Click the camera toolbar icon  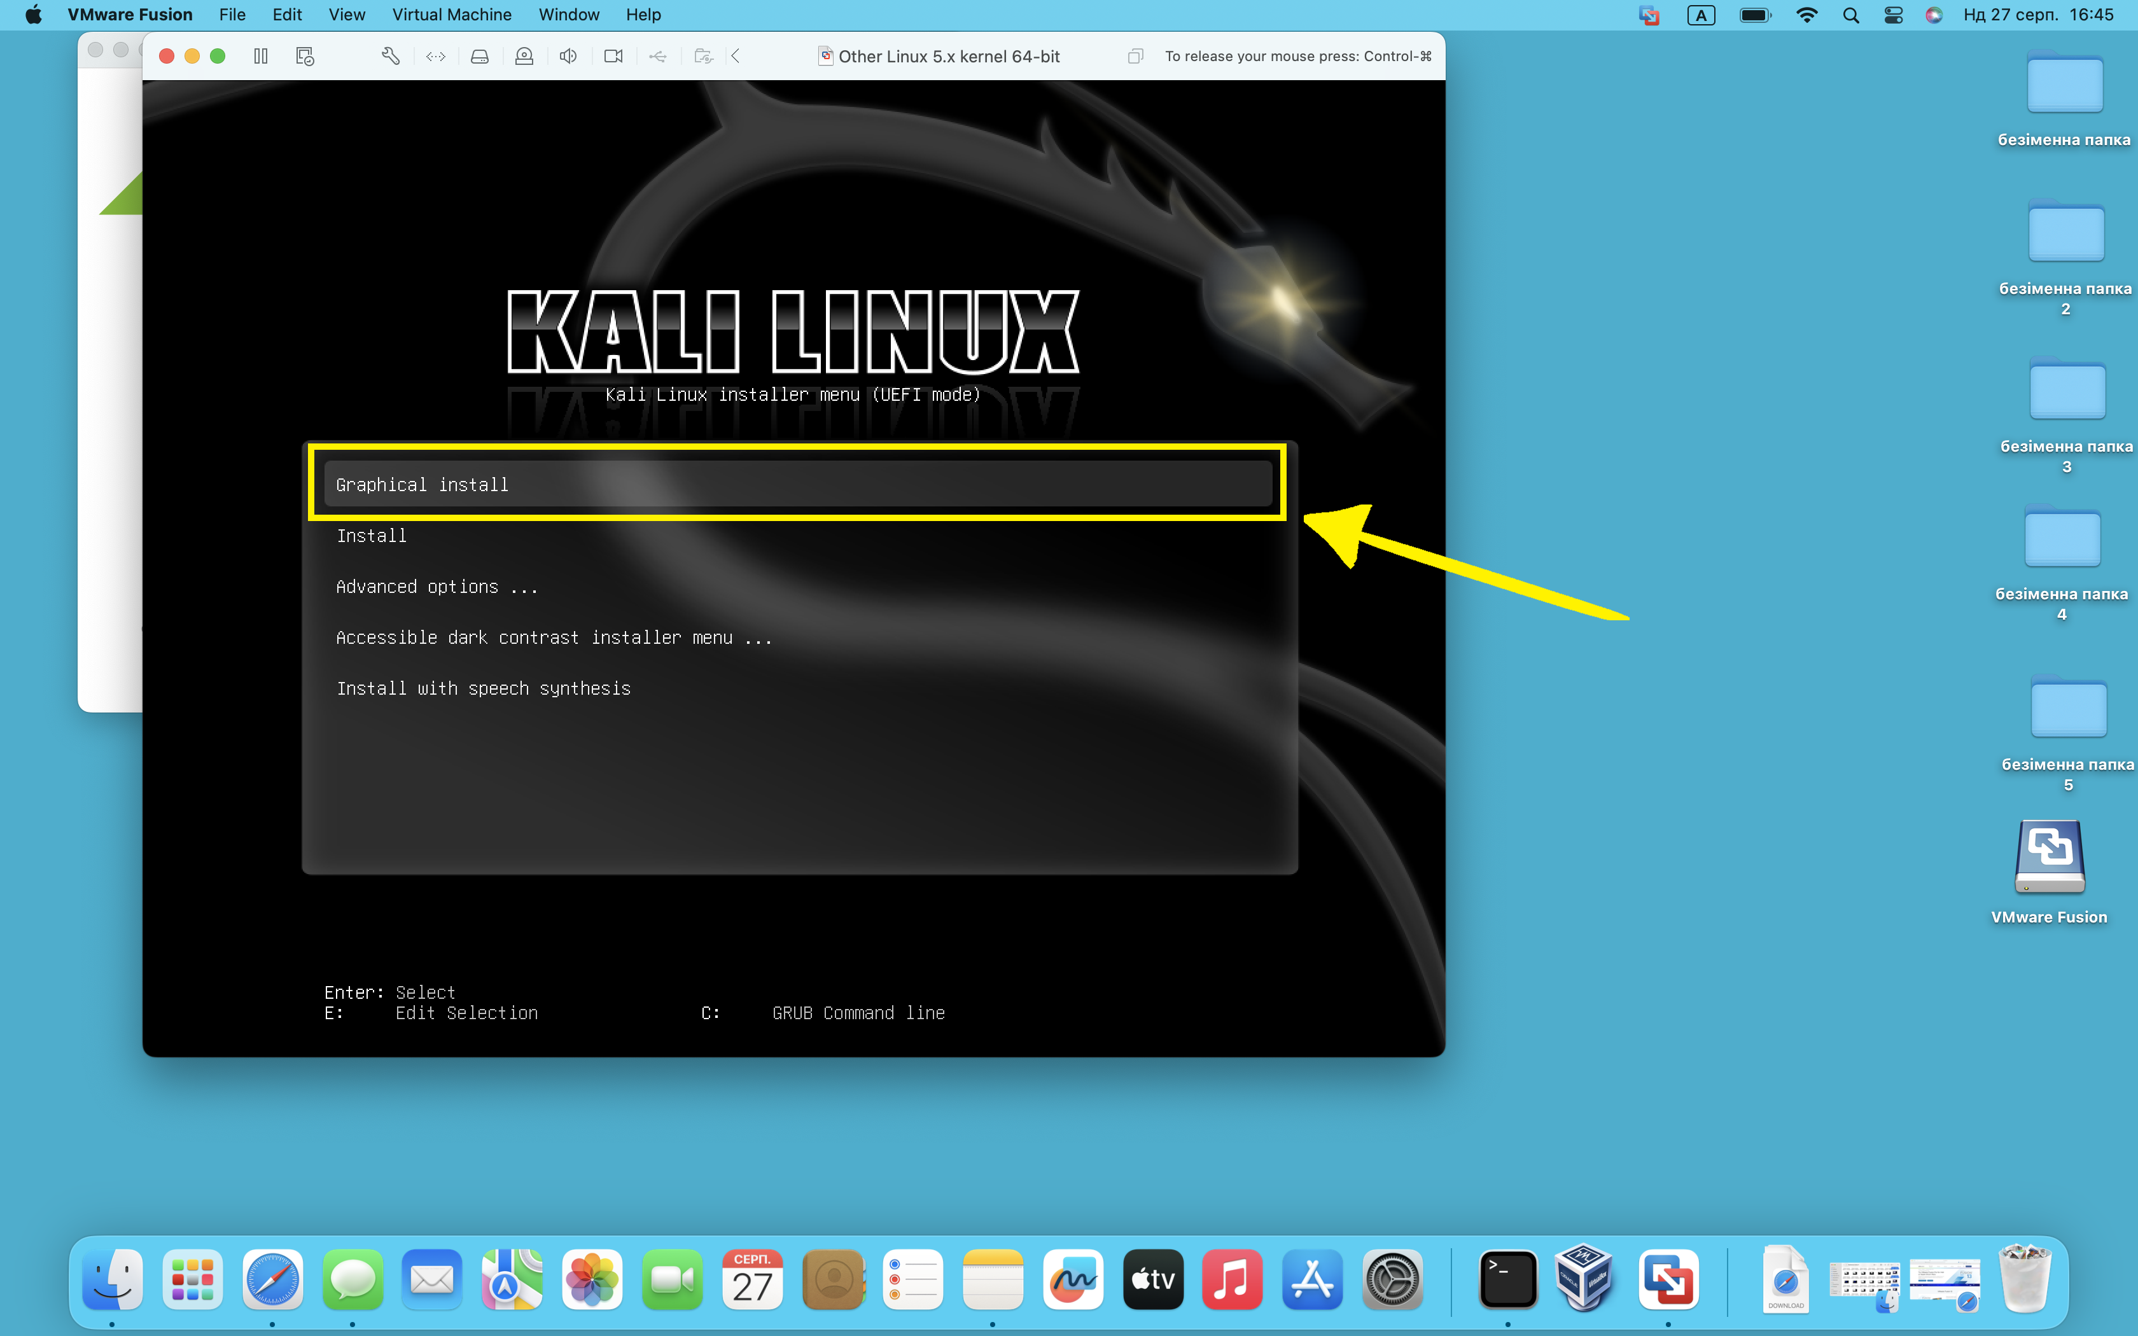pos(613,57)
